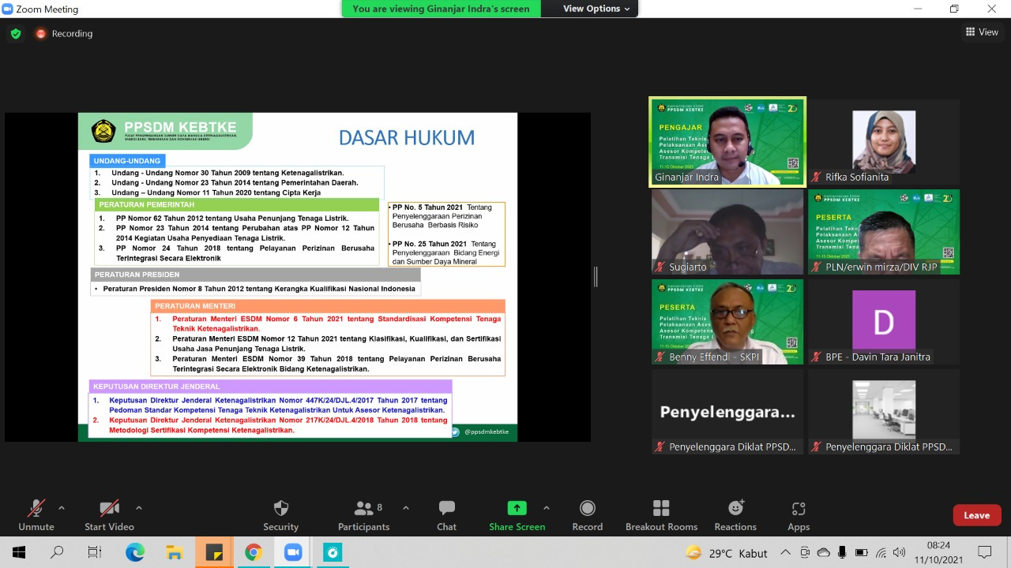Select Ginanjar Indra's video thumbnail
This screenshot has width=1011, height=568.
727,142
